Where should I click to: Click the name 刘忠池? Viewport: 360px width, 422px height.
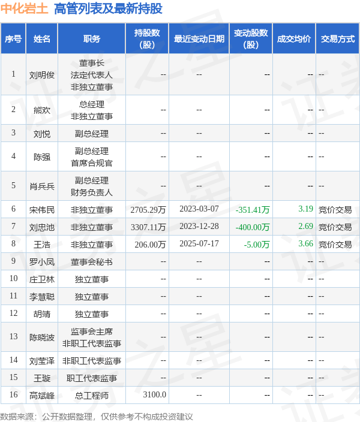(x=42, y=227)
